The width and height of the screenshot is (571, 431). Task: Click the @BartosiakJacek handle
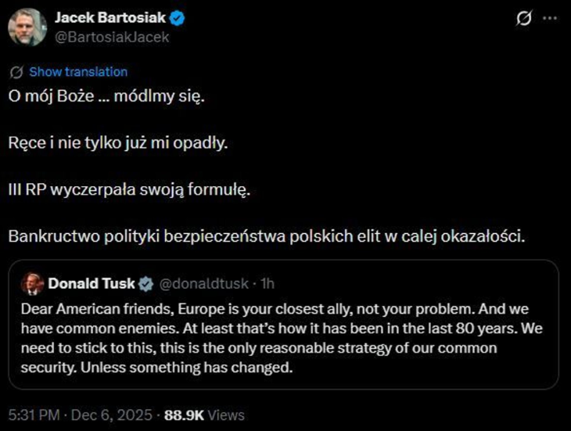[112, 36]
